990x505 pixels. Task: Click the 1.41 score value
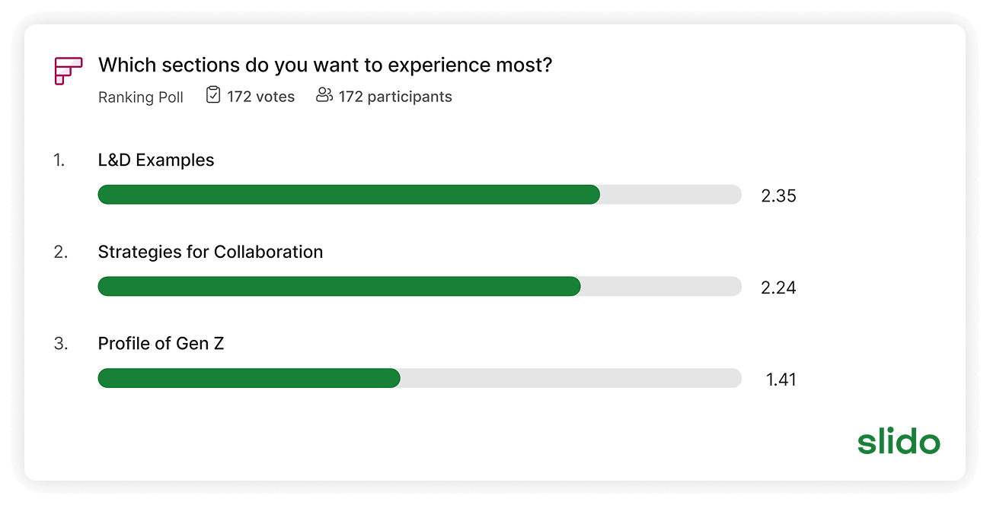coord(781,380)
